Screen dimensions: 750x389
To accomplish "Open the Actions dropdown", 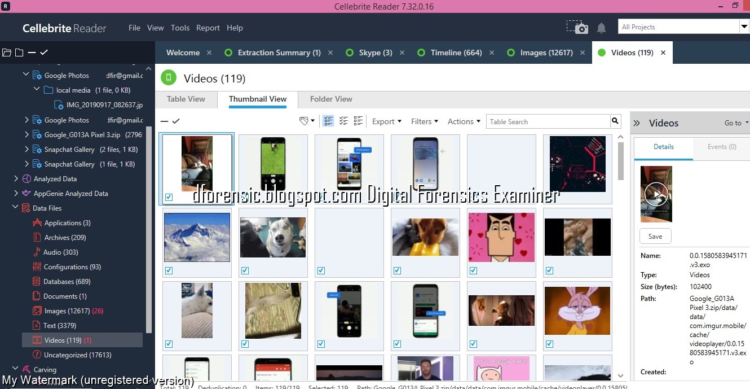I will tap(464, 121).
